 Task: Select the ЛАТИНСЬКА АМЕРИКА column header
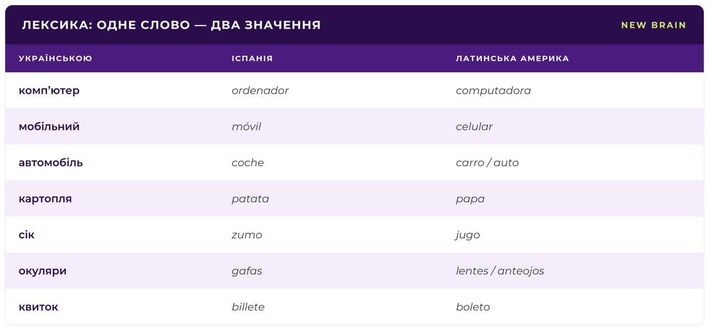pos(512,58)
